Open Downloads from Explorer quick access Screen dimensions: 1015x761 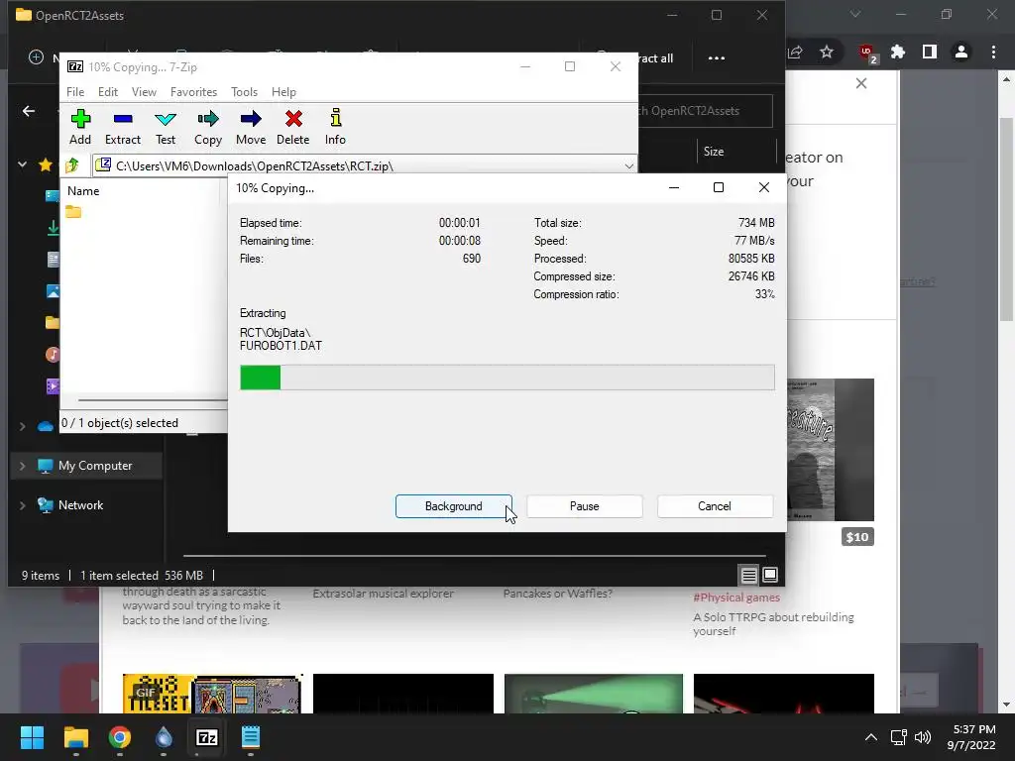[53, 228]
